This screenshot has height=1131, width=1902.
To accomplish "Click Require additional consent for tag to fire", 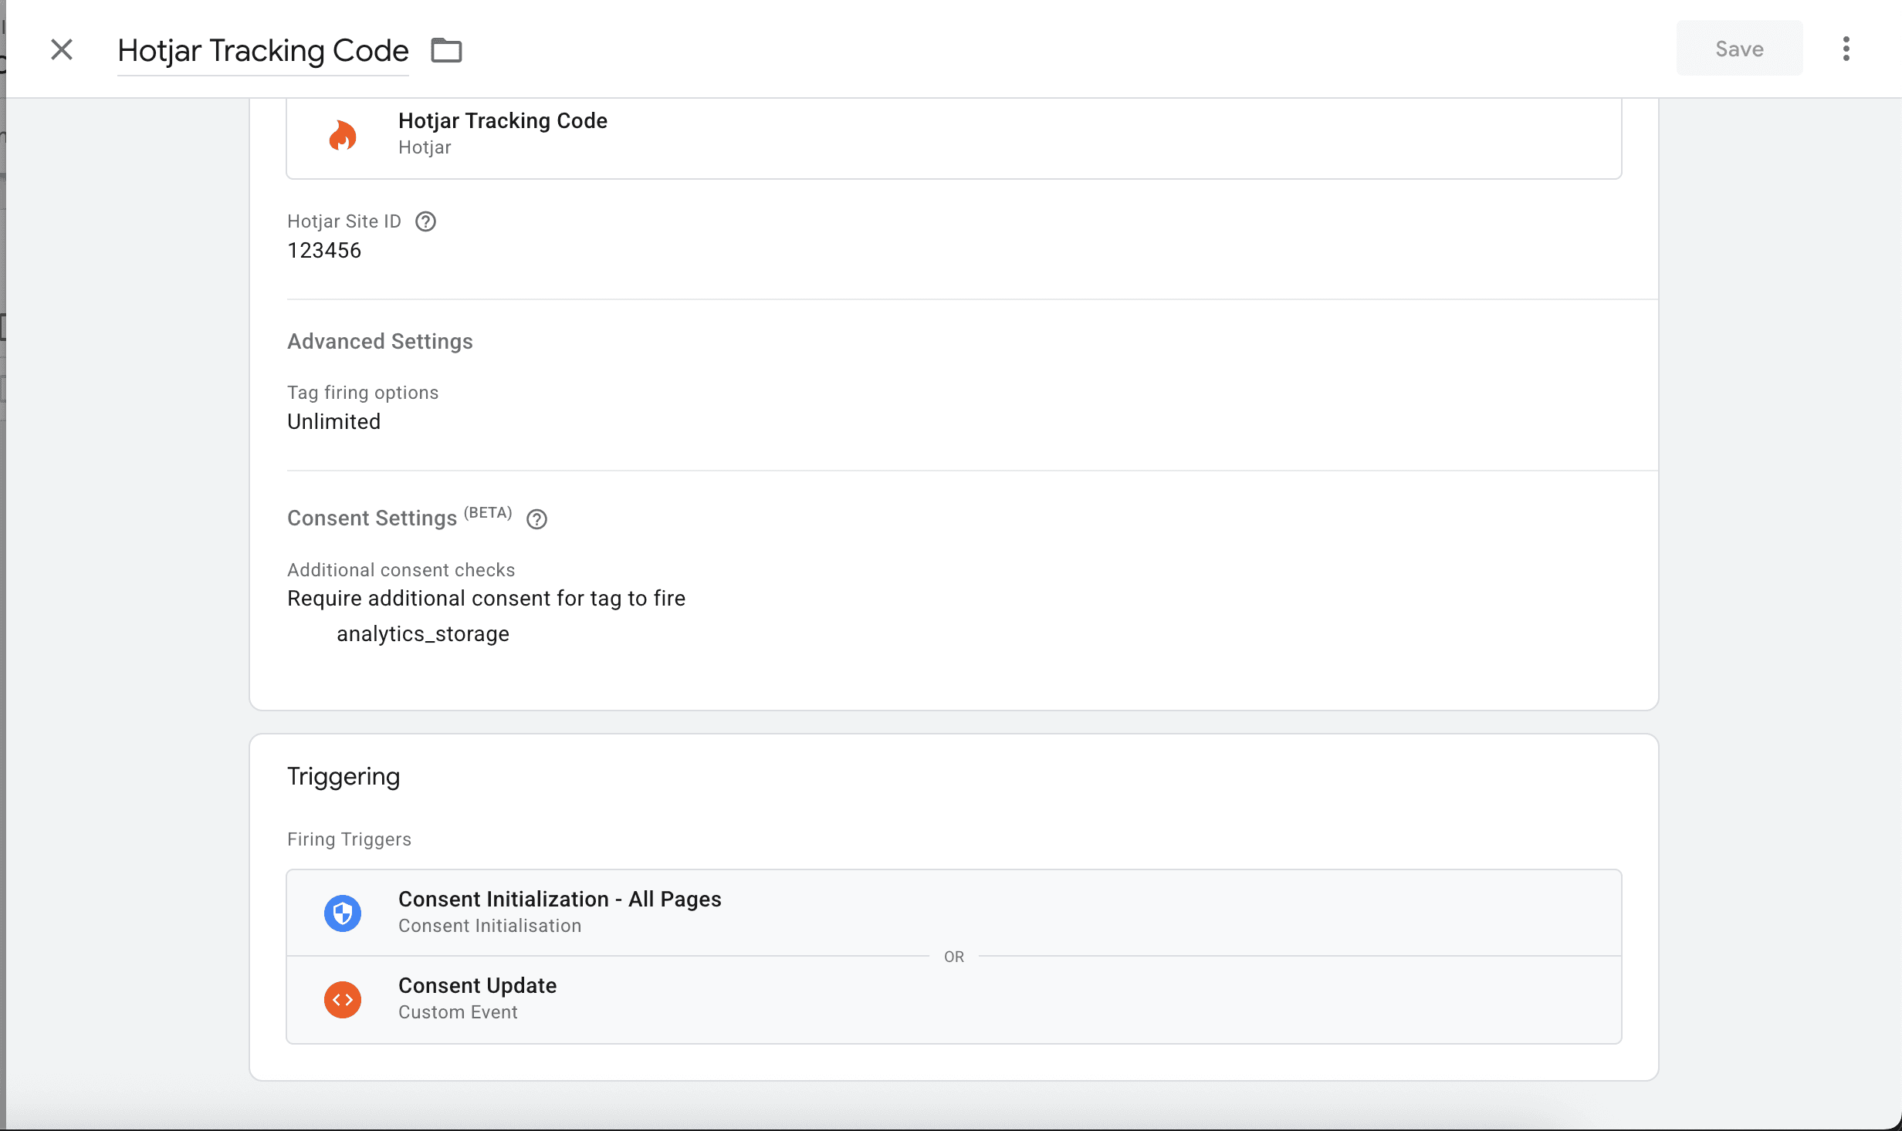I will (486, 599).
